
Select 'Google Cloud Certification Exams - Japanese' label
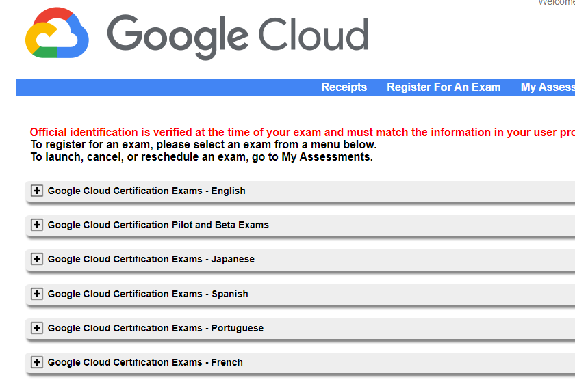[x=151, y=259]
